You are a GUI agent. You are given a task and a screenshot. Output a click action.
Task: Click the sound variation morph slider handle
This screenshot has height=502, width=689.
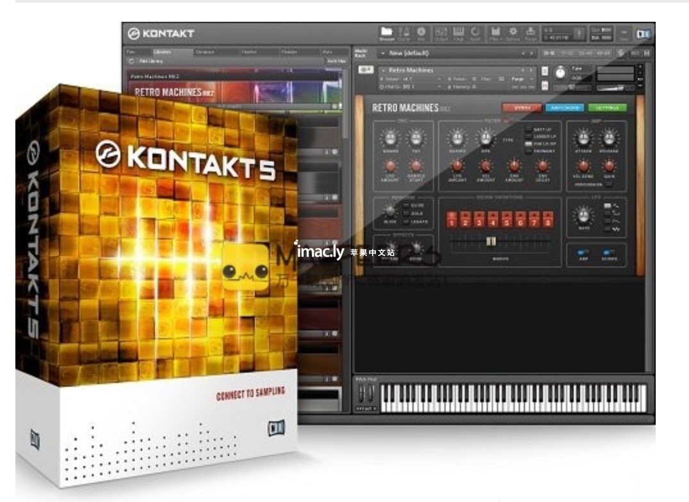tap(491, 242)
